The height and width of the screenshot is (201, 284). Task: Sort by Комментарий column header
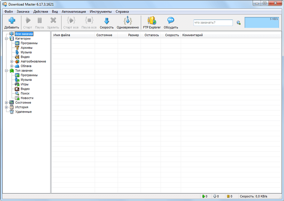[231, 35]
